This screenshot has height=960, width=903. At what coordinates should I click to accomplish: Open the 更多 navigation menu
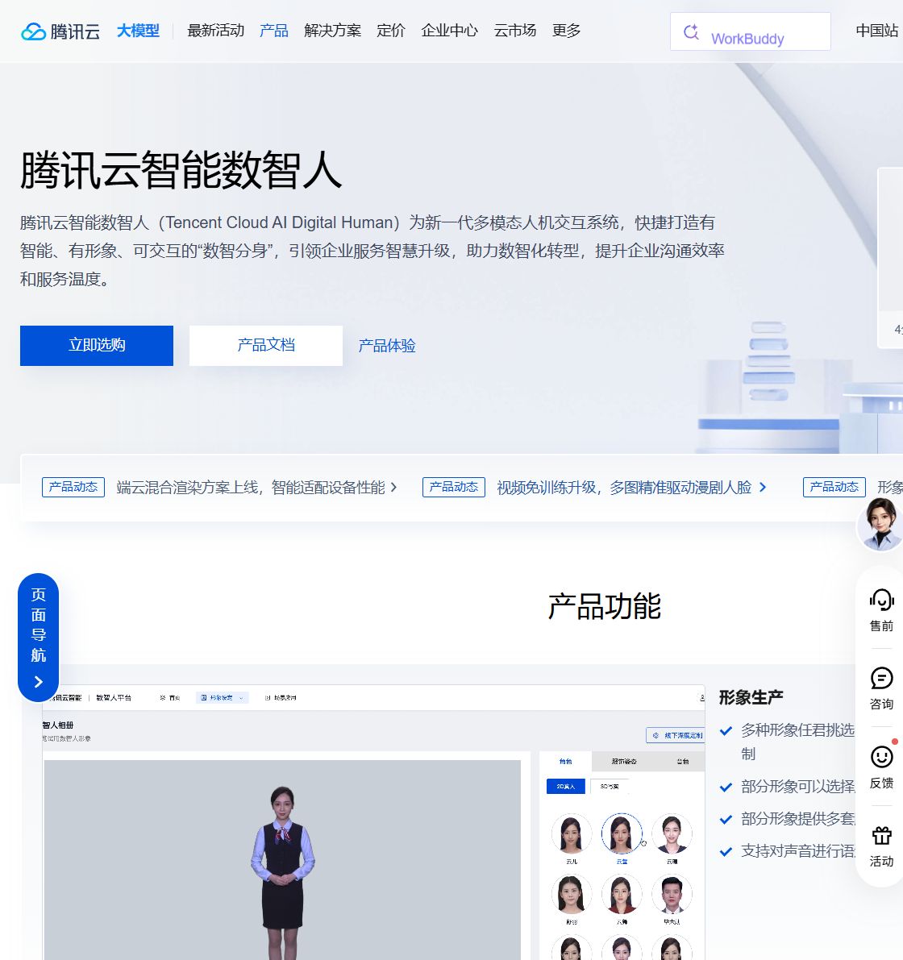pyautogui.click(x=566, y=31)
